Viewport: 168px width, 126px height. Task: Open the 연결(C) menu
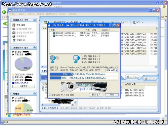tap(13, 14)
